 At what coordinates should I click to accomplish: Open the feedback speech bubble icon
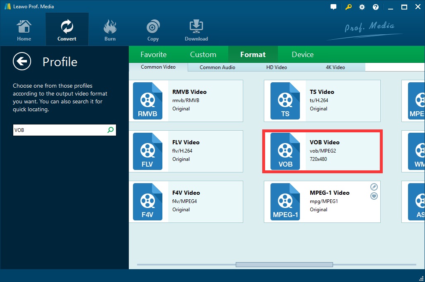(334, 7)
